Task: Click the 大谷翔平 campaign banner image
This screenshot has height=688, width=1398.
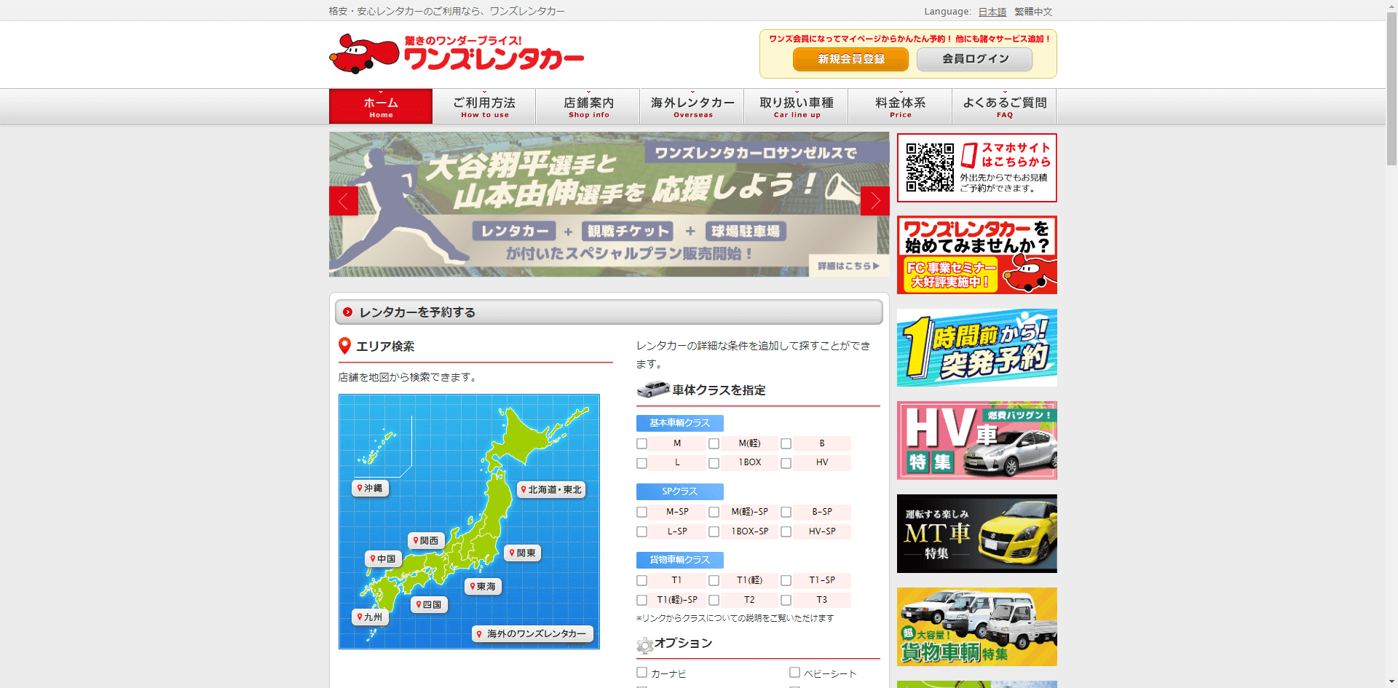Action: 609,204
